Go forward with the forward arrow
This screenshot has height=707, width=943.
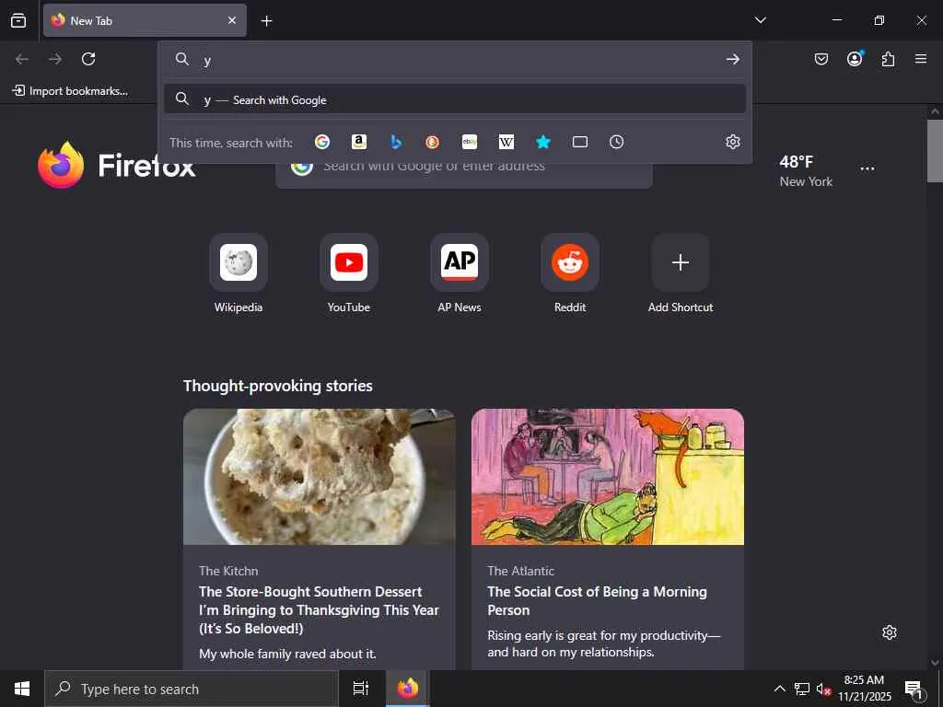click(x=55, y=59)
